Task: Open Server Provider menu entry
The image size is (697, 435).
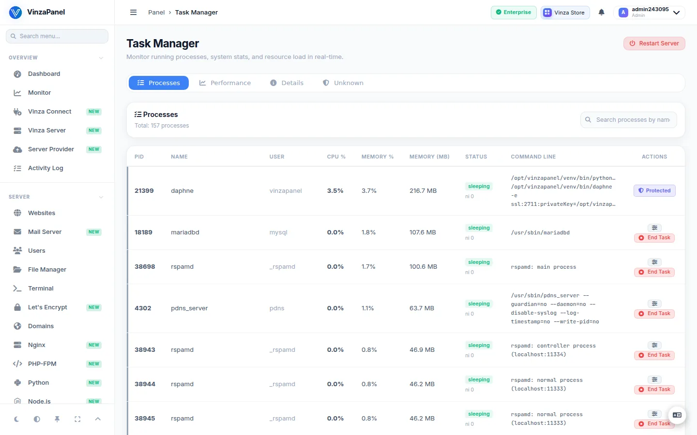Action: tap(57, 149)
